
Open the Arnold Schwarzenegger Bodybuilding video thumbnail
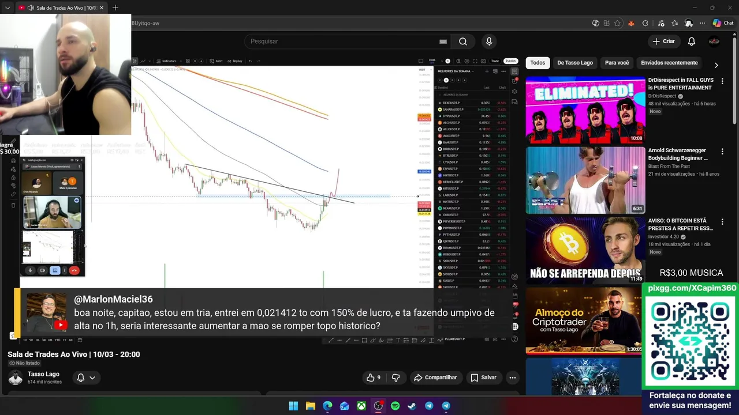point(585,180)
